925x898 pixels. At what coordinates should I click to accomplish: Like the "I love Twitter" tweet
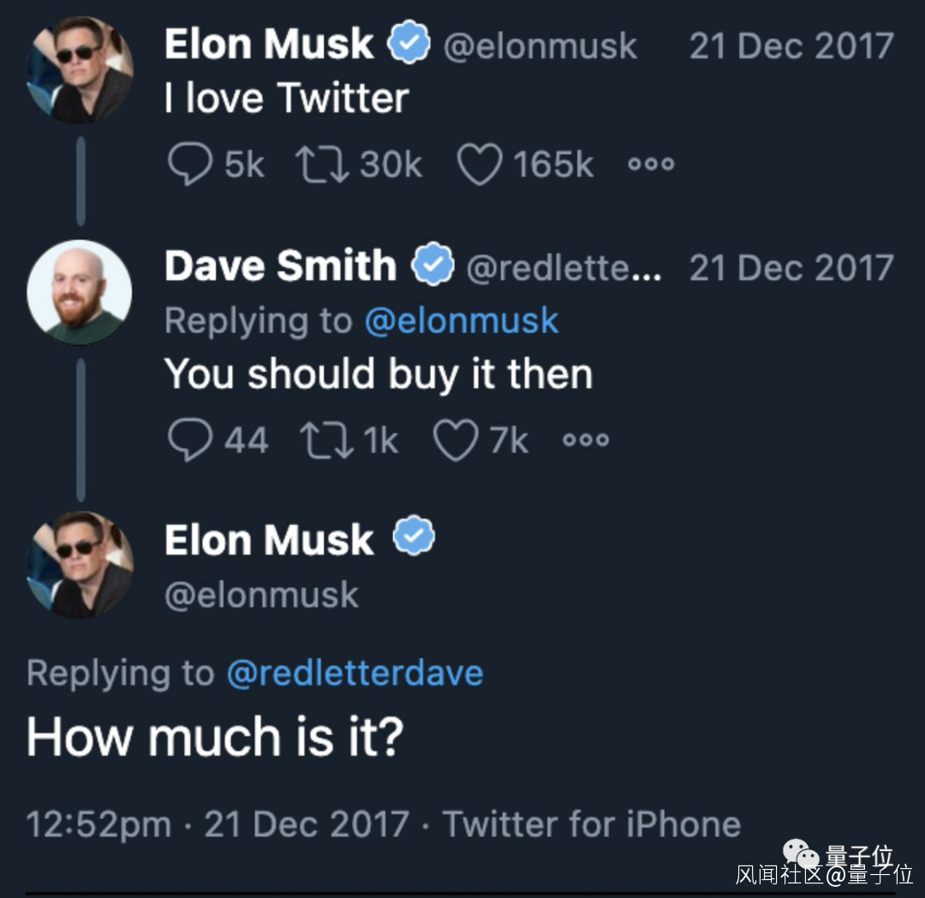478,164
